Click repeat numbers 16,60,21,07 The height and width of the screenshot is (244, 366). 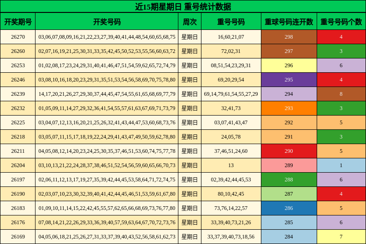click(231, 37)
